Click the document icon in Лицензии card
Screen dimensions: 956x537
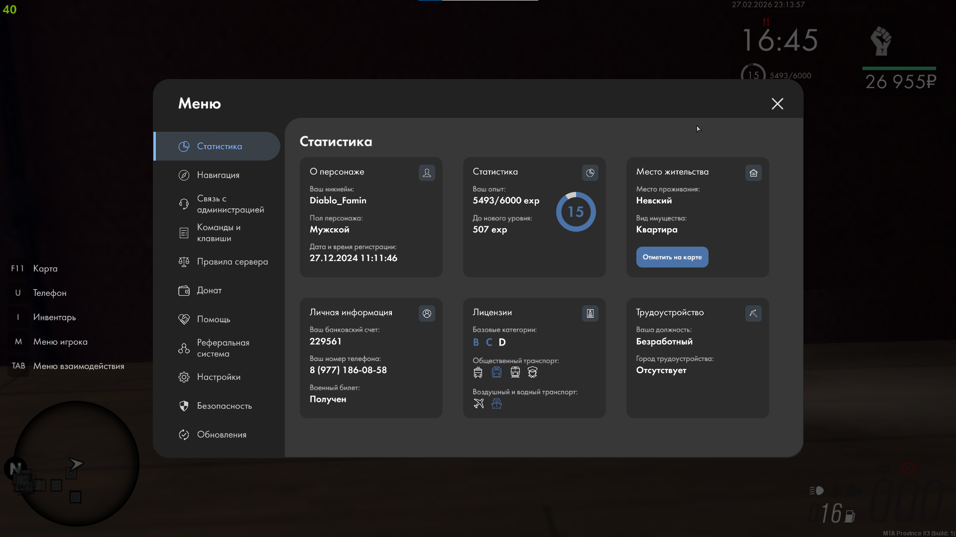(590, 313)
